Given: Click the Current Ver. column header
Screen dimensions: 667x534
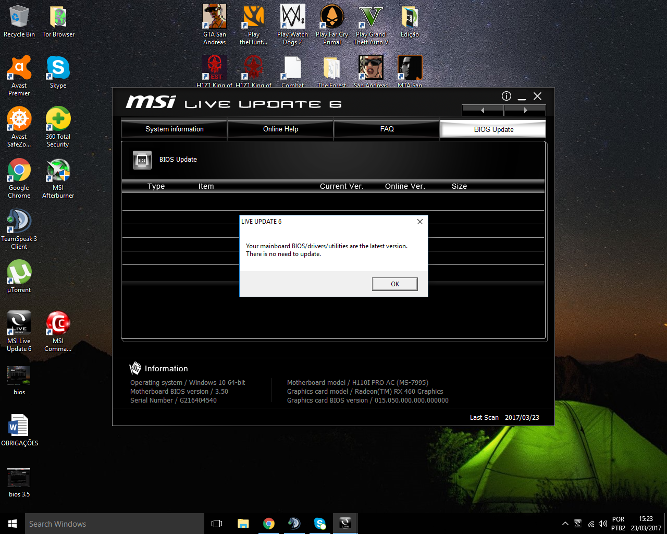Looking at the screenshot, I should [341, 186].
